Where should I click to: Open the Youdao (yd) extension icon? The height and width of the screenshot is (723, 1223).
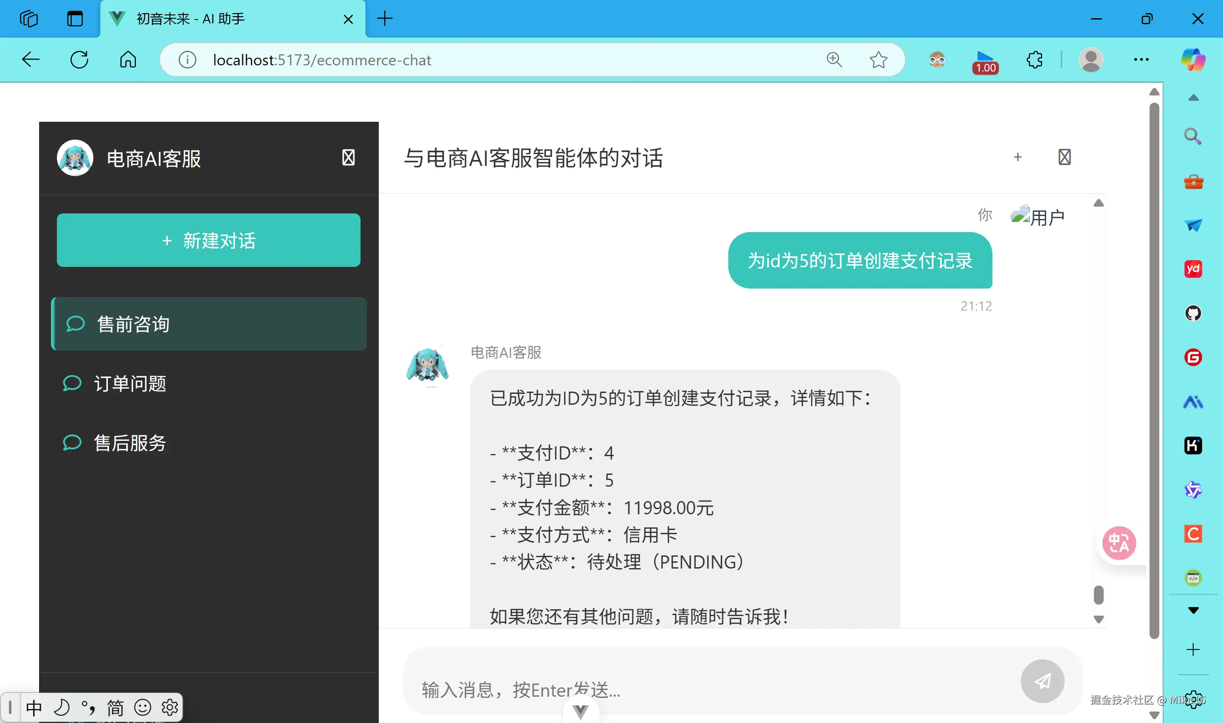point(1193,269)
